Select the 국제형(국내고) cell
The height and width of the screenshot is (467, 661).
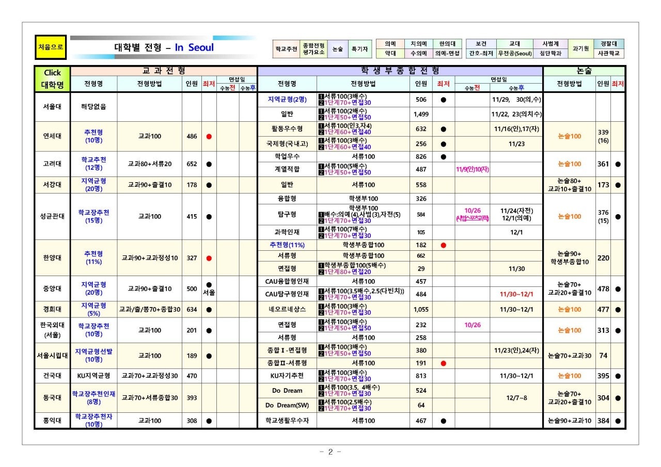[x=287, y=144]
